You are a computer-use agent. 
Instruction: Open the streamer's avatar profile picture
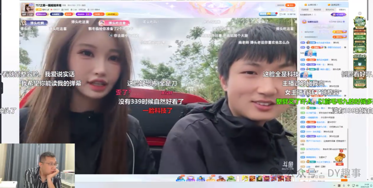(x=28, y=10)
